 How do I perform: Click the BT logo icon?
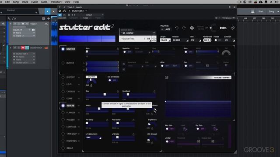pyautogui.click(x=223, y=28)
